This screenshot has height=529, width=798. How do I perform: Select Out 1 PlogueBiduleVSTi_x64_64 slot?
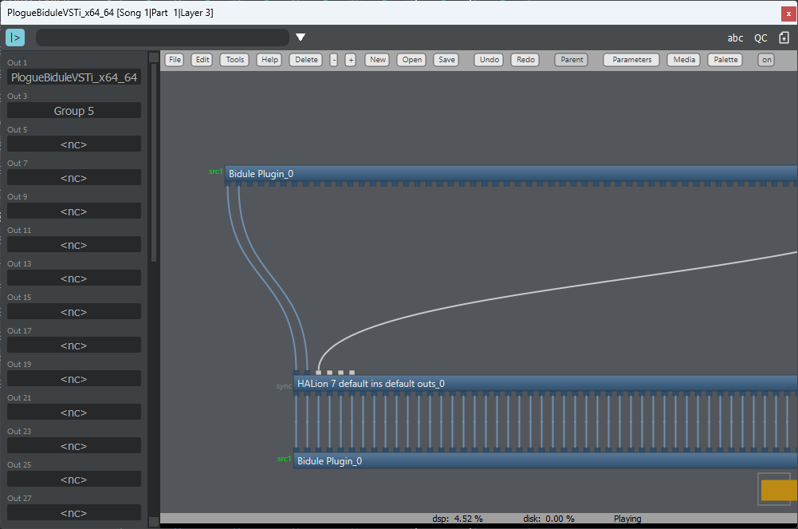(74, 77)
